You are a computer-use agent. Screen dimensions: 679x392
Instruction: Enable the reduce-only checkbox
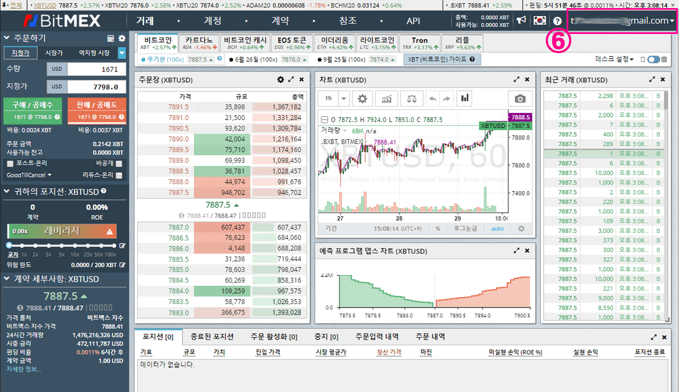119,175
